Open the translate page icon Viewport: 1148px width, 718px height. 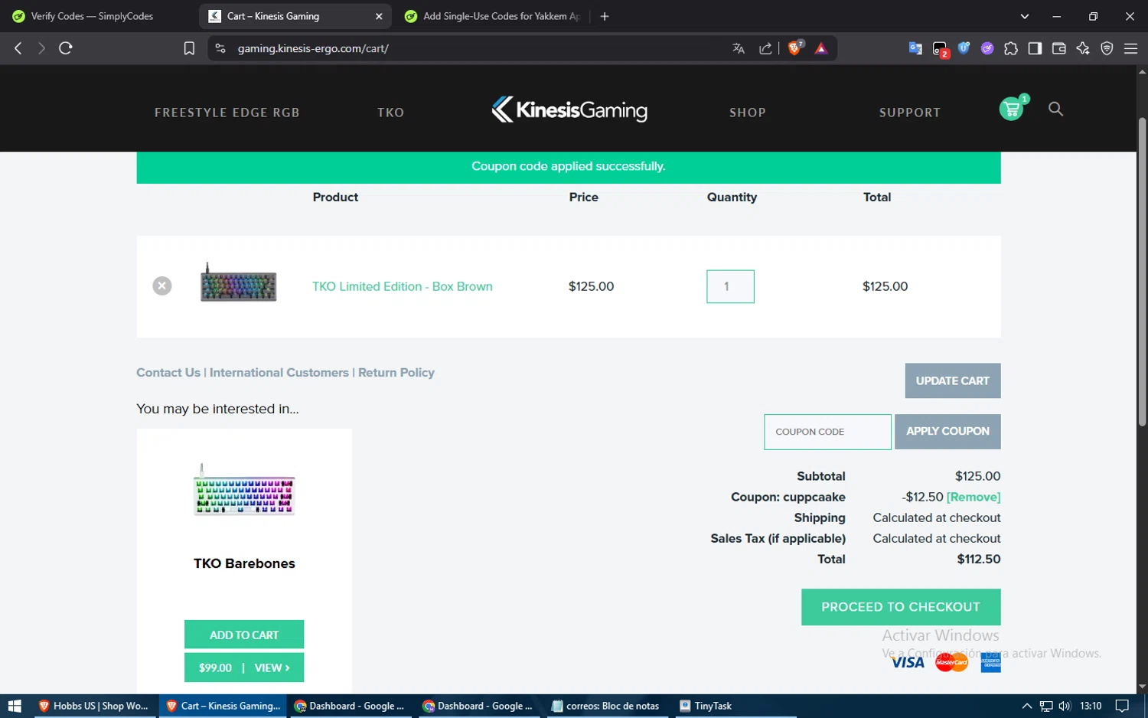(739, 48)
